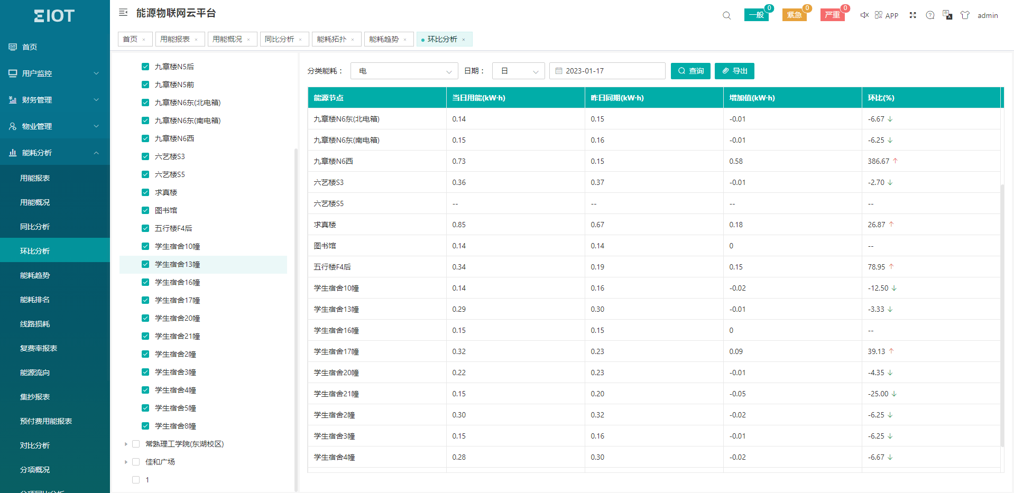1014x493 pixels.
Task: Click the 物业管理 person icon
Action: (x=13, y=126)
